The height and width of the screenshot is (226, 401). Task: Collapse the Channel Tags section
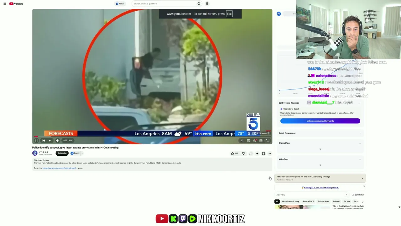coord(360,143)
